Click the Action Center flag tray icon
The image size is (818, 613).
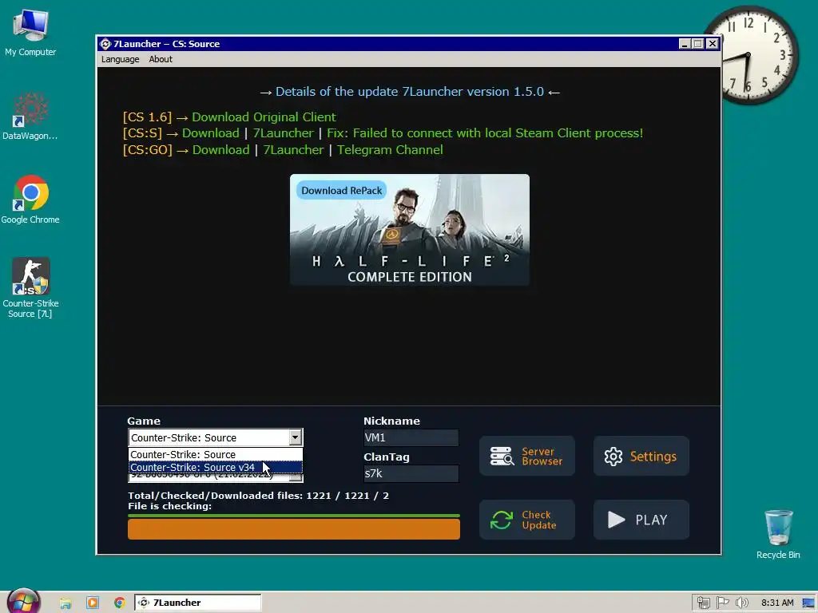[722, 603]
